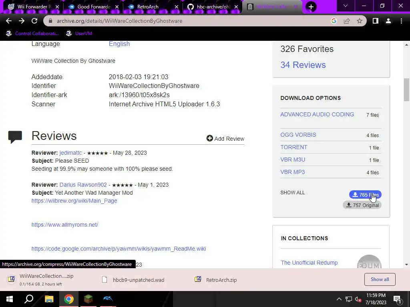This screenshot has width=410, height=307.
Task: Close the Good Forwarder tab
Action: click(x=117, y=7)
